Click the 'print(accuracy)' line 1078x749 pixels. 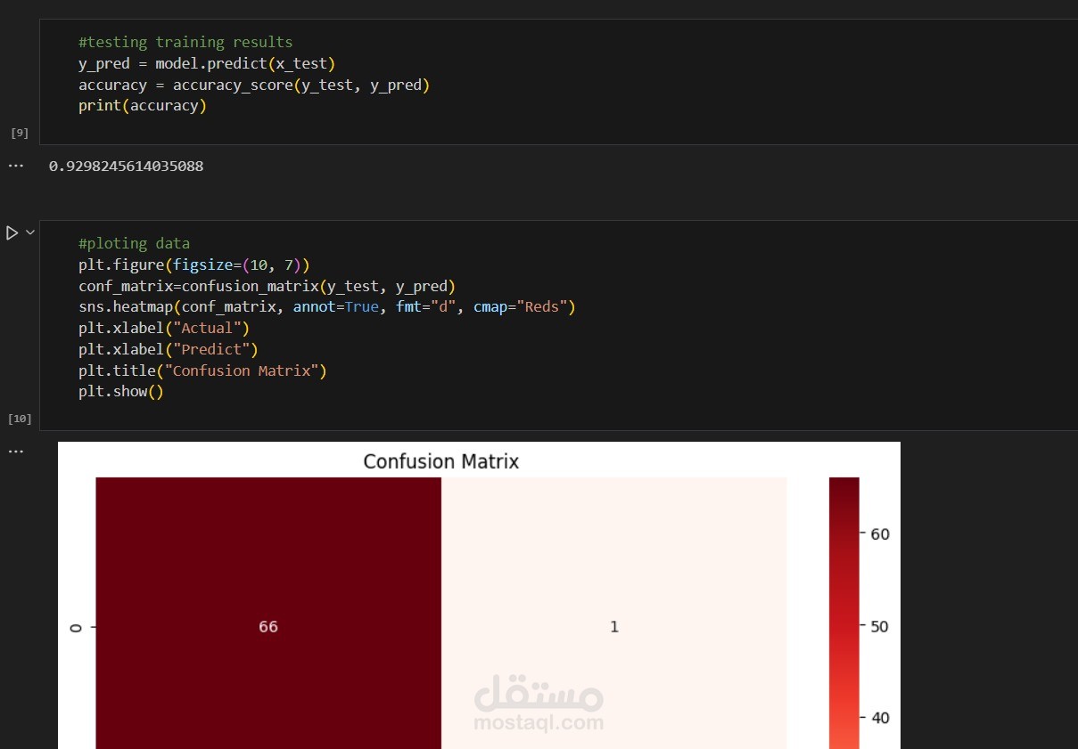[x=143, y=106]
